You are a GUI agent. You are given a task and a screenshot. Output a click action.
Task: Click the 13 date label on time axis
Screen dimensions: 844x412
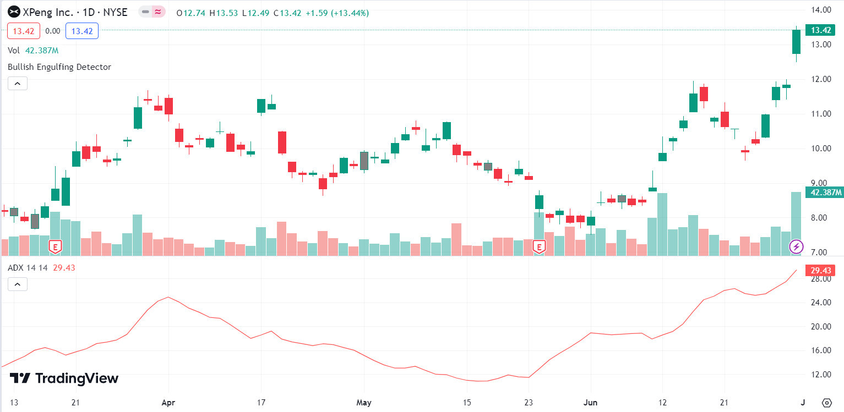pos(14,403)
